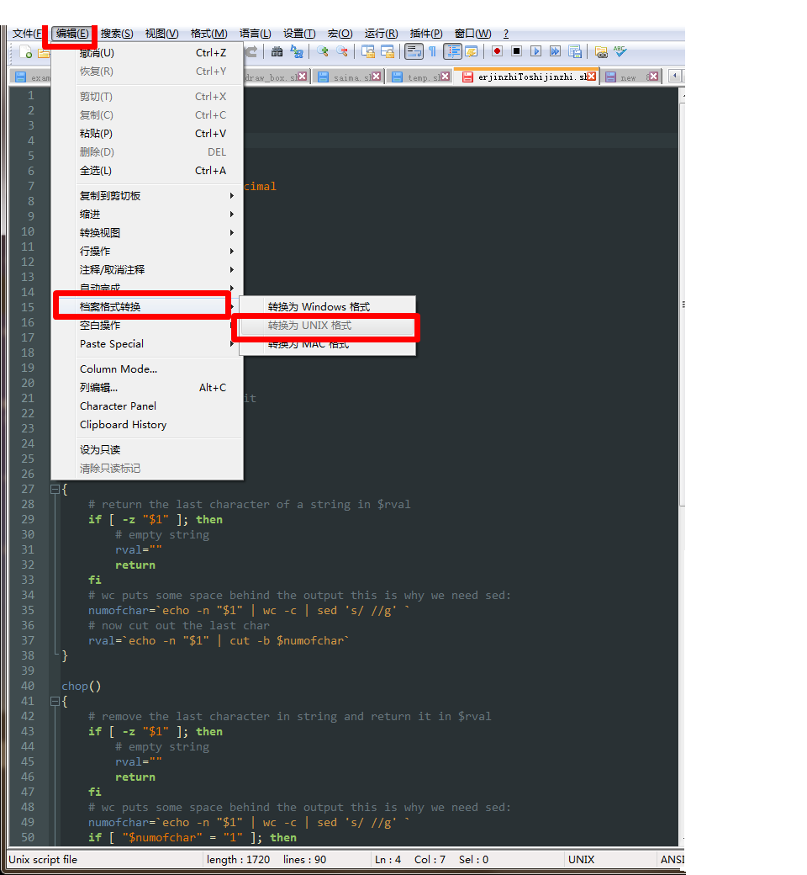The image size is (807, 875).
Task: Close the saima.sh tab
Action: (x=377, y=77)
